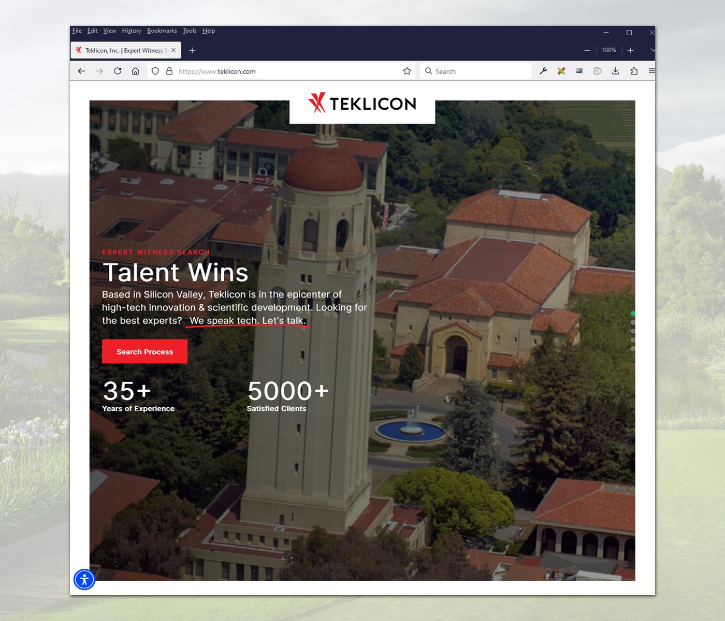Open a new tab with the plus button
725x621 pixels.
click(x=192, y=50)
